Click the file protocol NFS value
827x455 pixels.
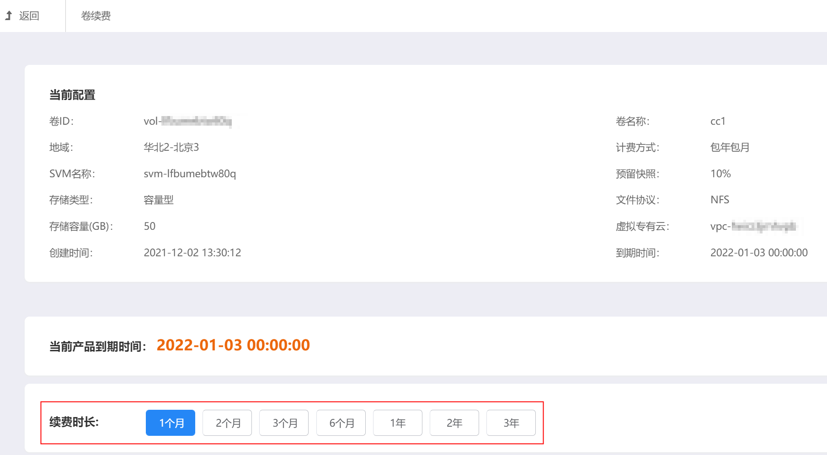(x=720, y=200)
